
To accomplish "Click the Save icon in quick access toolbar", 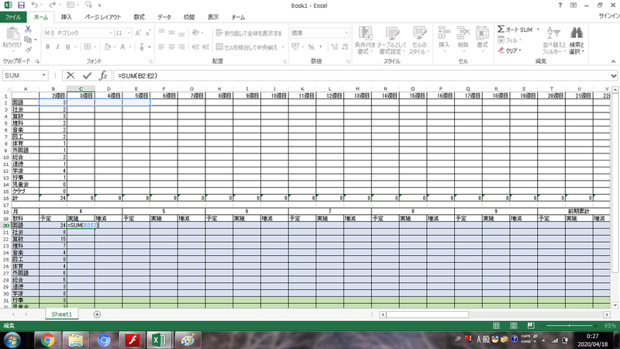I will [21, 5].
